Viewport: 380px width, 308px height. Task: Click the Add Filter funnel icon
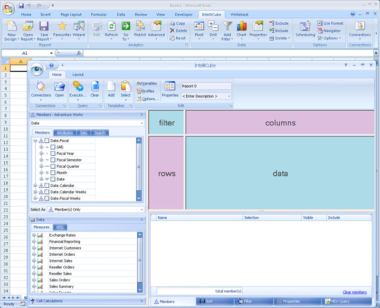[x=227, y=26]
